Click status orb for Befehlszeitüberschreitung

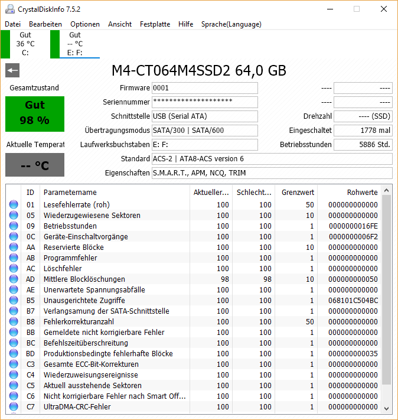click(x=14, y=343)
